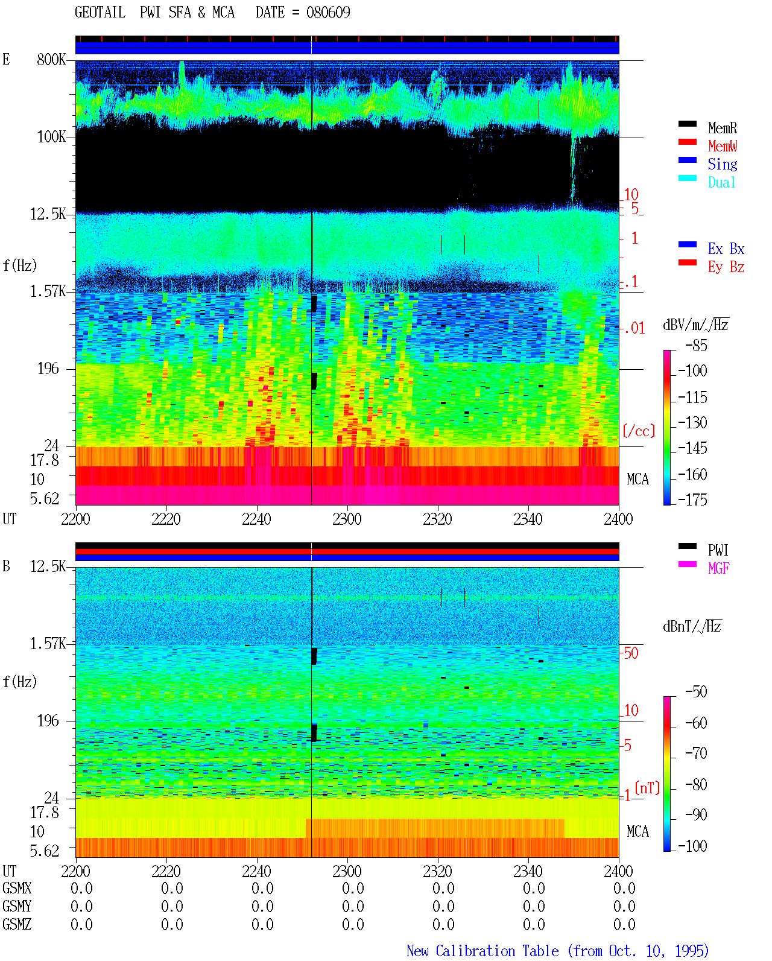Click the MCA label beside E panel
772x961 pixels.
638,480
